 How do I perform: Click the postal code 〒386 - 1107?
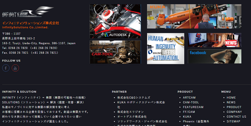click(11, 34)
